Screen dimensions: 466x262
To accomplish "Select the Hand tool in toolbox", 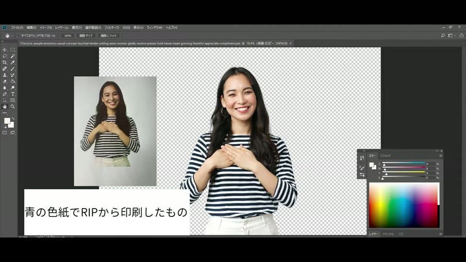I will pos(4,106).
